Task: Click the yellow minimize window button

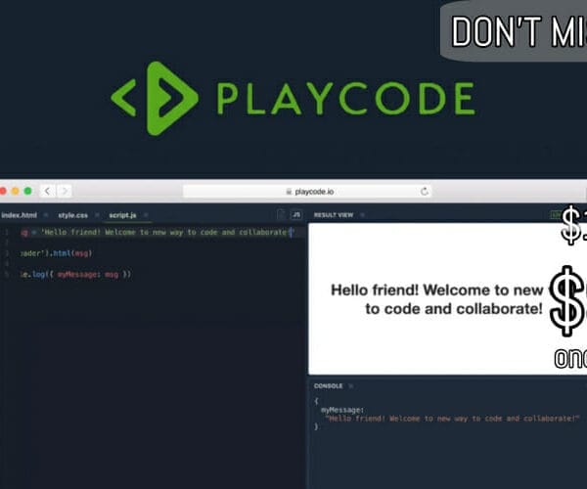Action: [x=16, y=191]
